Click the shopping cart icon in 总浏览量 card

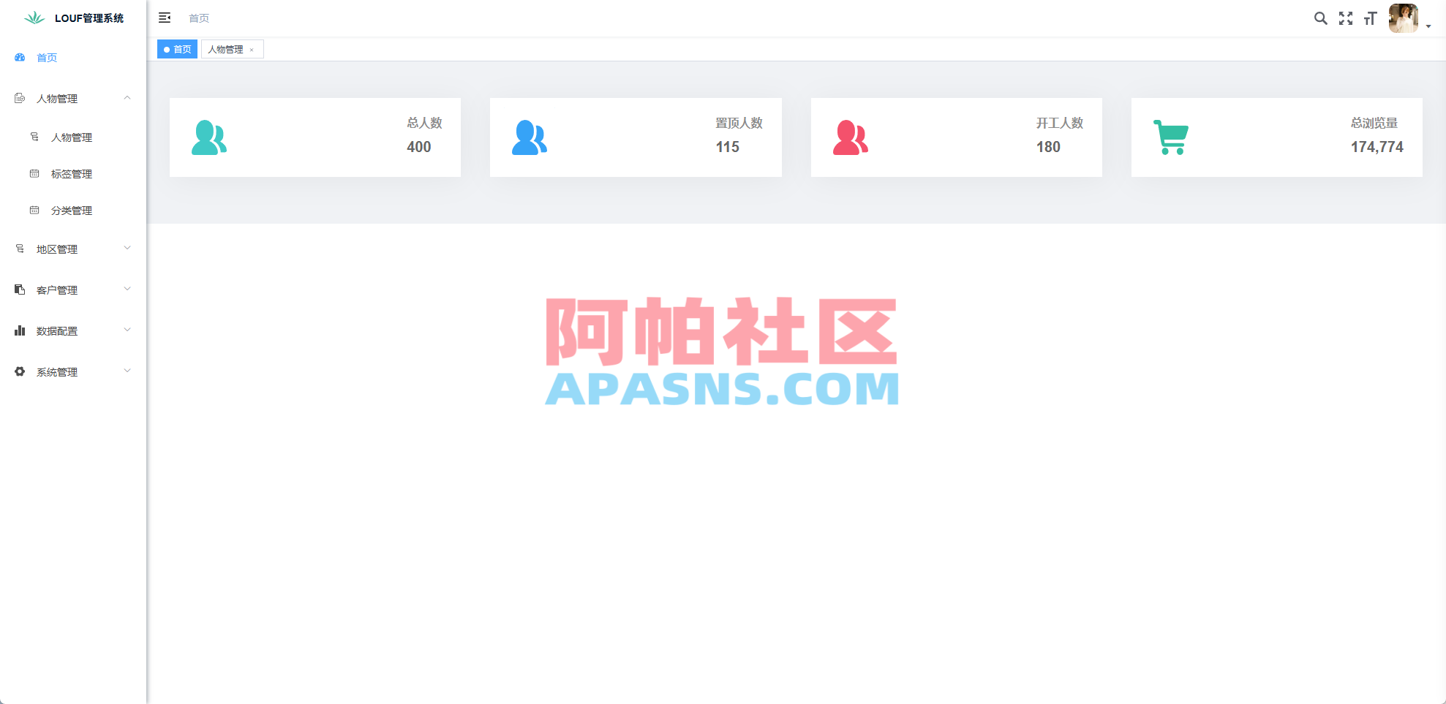[1171, 137]
